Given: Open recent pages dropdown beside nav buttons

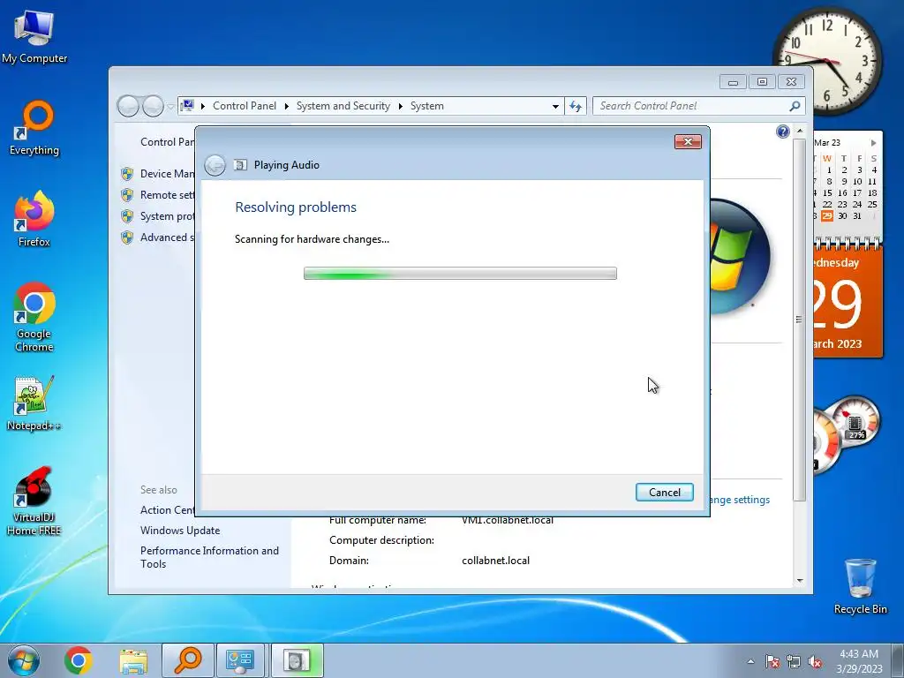Looking at the screenshot, I should tap(170, 106).
